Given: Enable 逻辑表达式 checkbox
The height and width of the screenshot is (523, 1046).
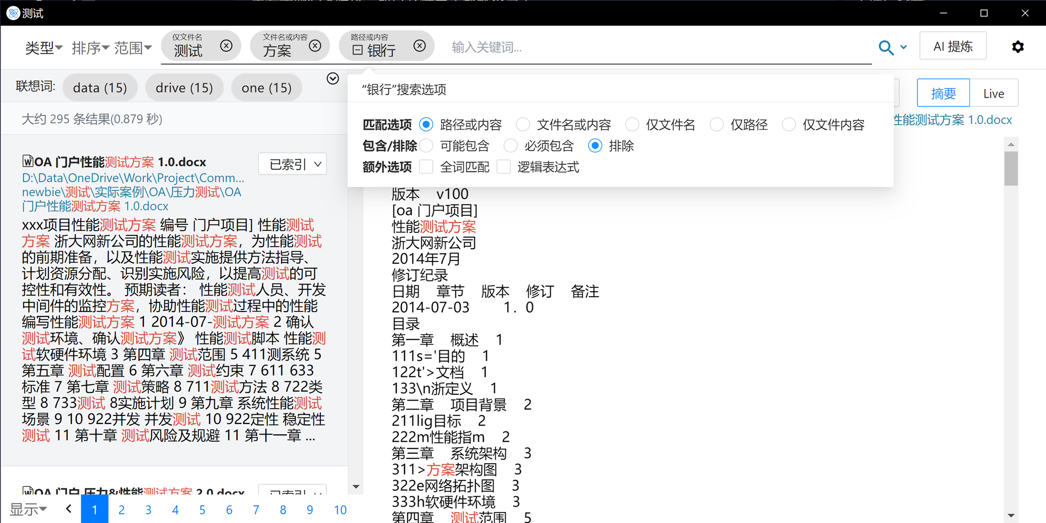Looking at the screenshot, I should pos(504,167).
